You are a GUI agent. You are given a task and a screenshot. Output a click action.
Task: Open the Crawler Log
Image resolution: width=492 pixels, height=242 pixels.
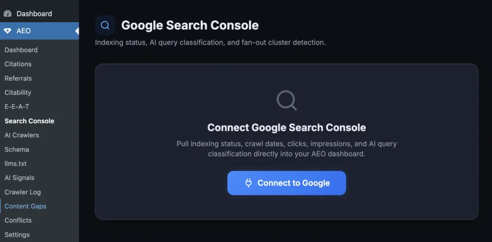click(23, 192)
